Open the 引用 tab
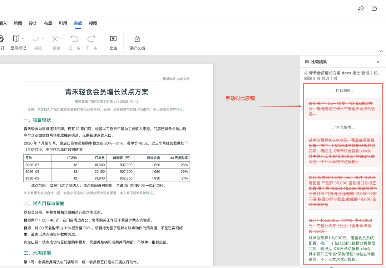The image size is (386, 268). coord(63,23)
